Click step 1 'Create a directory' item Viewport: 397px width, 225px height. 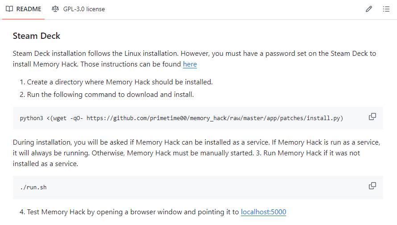(120, 82)
